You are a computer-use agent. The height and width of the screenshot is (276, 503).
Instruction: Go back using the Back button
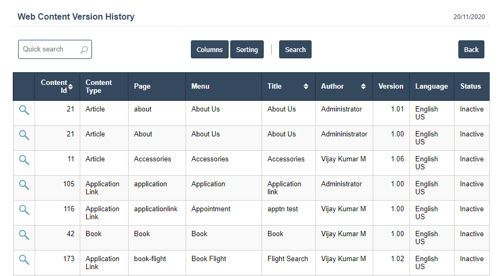coord(471,49)
